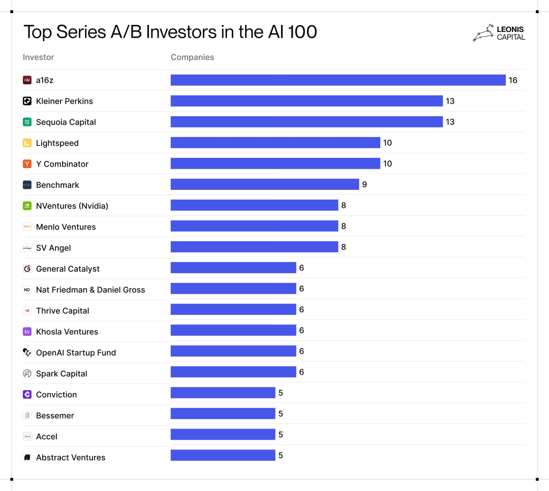This screenshot has height=491, width=549.
Task: Select the Sequoia Capital green icon
Action: [x=27, y=122]
